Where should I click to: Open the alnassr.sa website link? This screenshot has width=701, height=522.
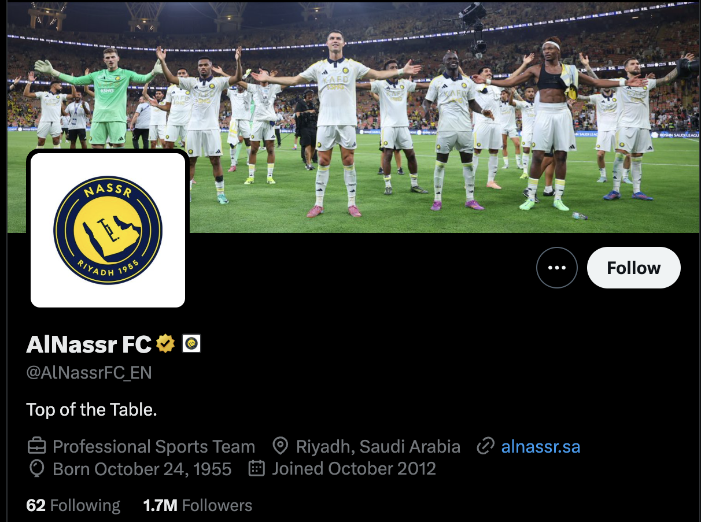(x=541, y=447)
